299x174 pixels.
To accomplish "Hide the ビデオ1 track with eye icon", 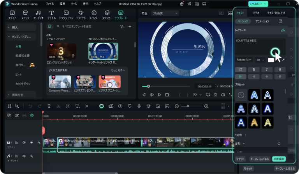I will click(x=32, y=142).
